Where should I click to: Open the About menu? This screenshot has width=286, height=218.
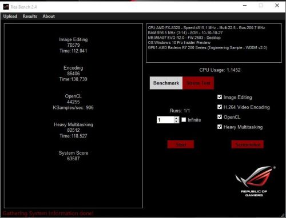(x=49, y=16)
